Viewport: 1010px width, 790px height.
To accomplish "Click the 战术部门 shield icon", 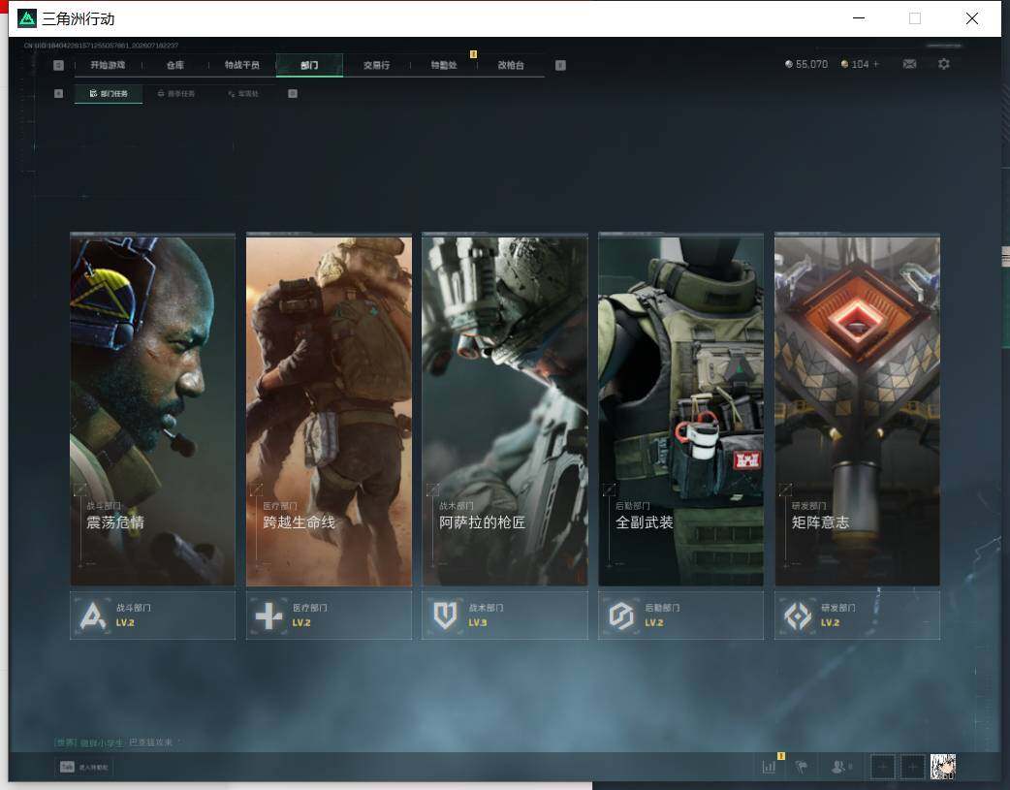I will [445, 616].
